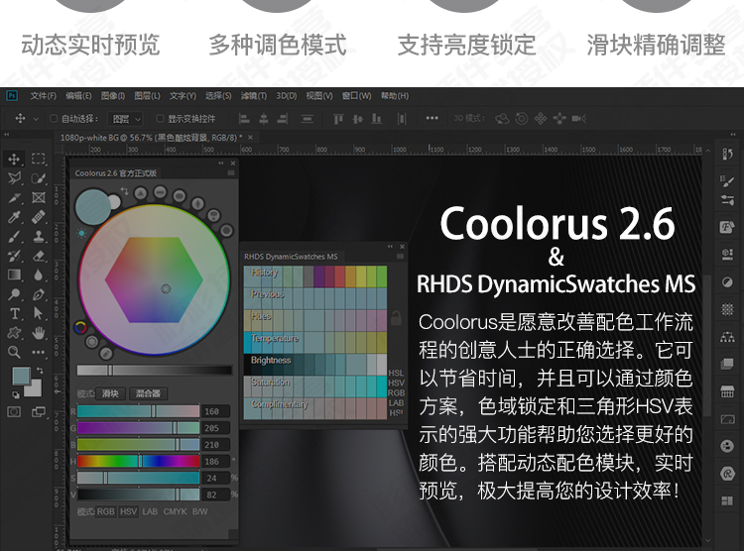Image resolution: width=744 pixels, height=551 pixels.
Task: Select the Rectangular Marquee tool
Action: (39, 159)
